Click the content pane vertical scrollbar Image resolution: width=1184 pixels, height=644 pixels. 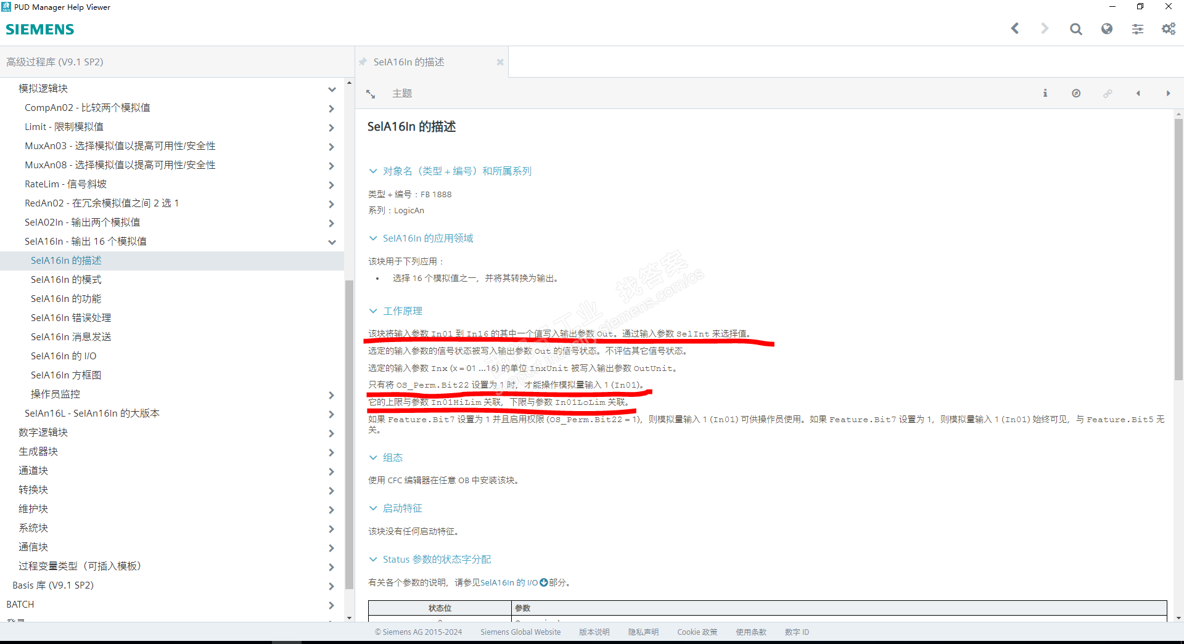[x=1178, y=250]
